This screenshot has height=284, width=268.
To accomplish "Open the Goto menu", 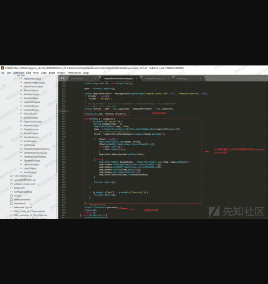I will [x=44, y=73].
